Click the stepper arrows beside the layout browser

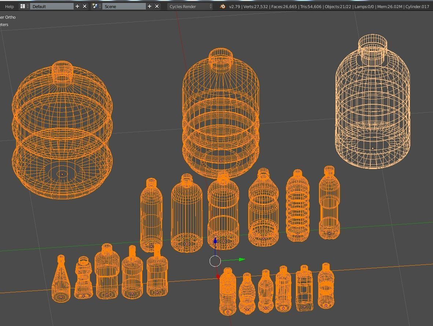click(x=28, y=6)
